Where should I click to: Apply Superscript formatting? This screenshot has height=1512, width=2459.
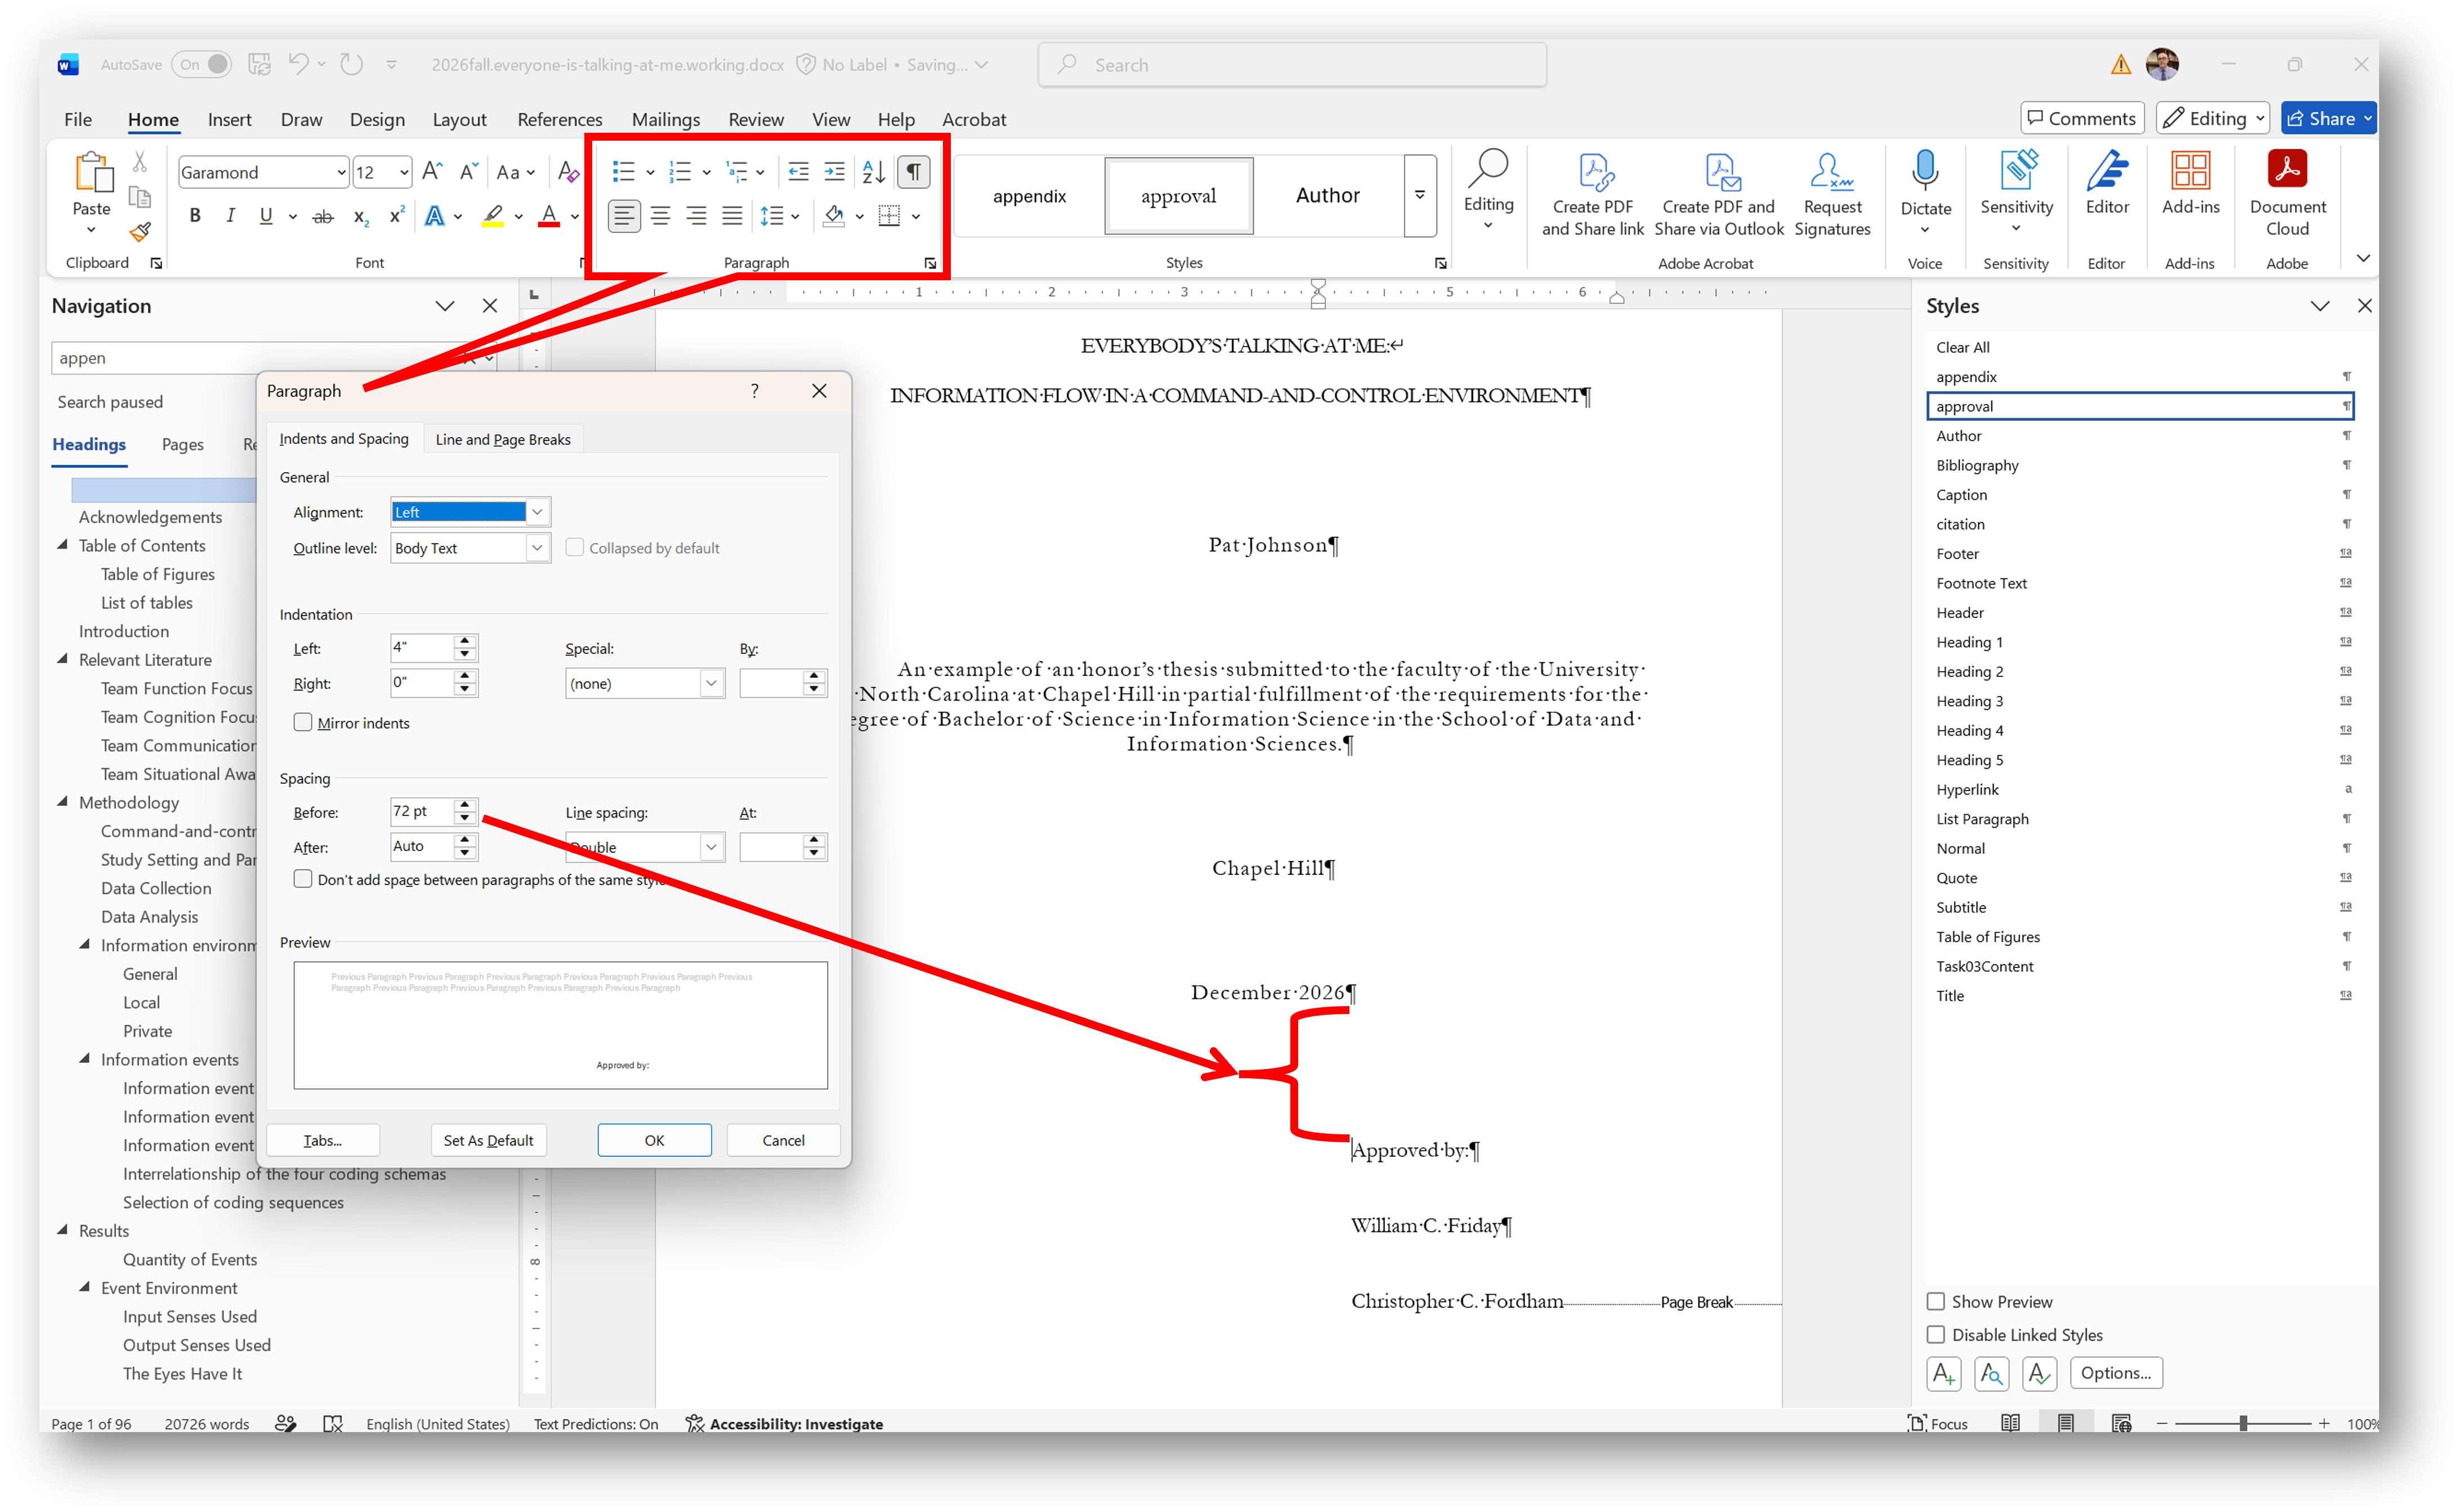[x=396, y=216]
